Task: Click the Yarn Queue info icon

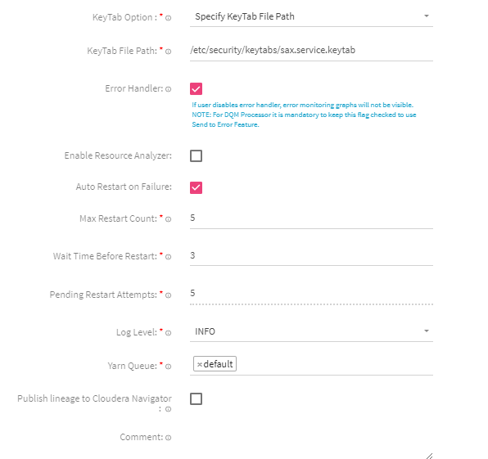Action: pos(168,367)
